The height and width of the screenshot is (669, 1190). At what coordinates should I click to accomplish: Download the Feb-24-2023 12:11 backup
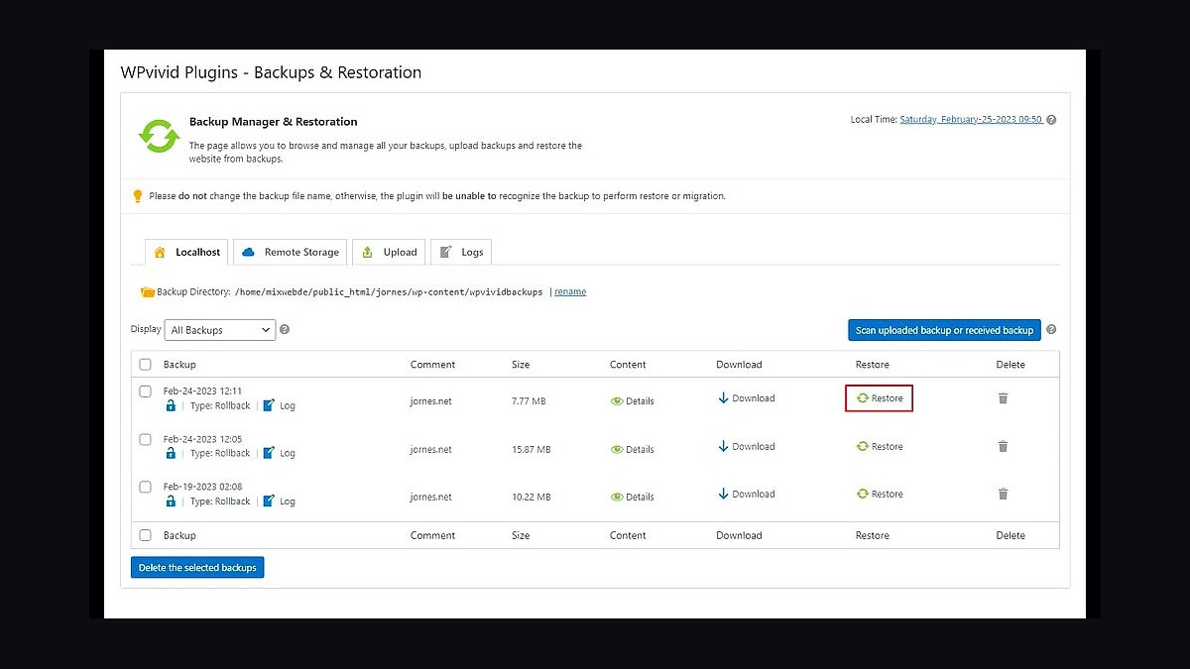coord(747,398)
